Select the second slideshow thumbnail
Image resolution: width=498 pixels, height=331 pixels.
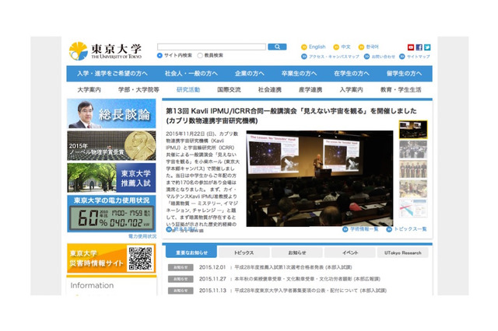click(x=413, y=149)
